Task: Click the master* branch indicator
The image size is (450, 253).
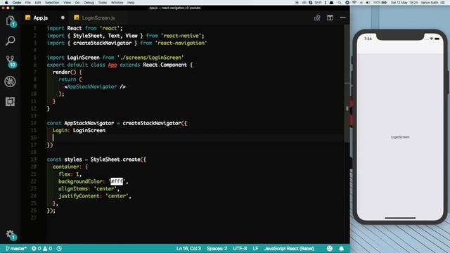Action: coord(16,248)
